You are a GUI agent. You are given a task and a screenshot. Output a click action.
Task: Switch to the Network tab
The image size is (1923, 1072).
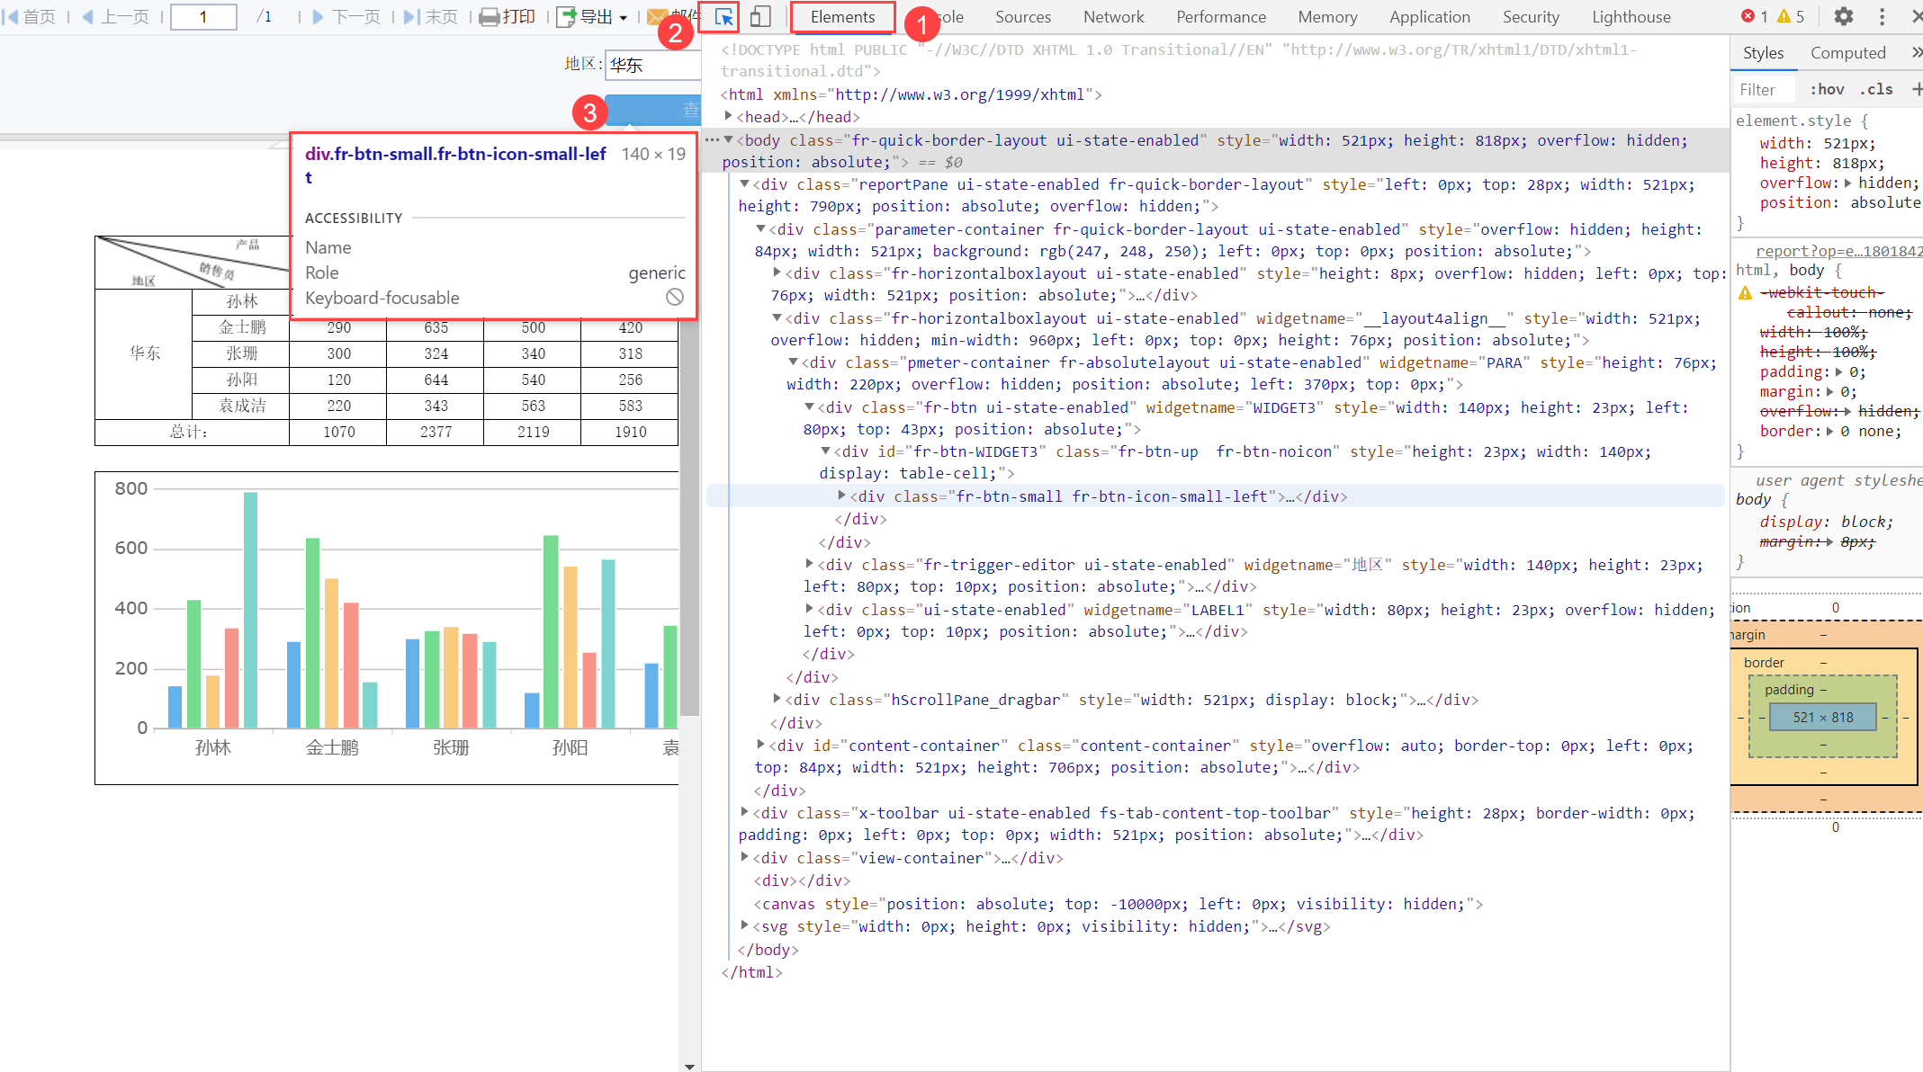point(1113,17)
